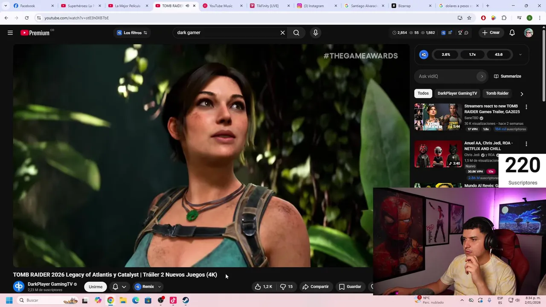The width and height of the screenshot is (546, 307).
Task: Open the Streamers react video thumbnail
Action: pos(438,117)
